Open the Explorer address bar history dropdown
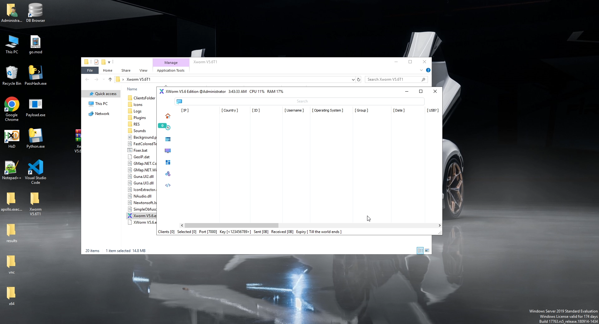This screenshot has width=599, height=324. coord(353,79)
